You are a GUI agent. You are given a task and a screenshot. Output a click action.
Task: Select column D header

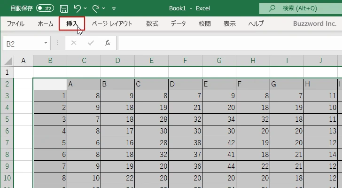(117, 61)
